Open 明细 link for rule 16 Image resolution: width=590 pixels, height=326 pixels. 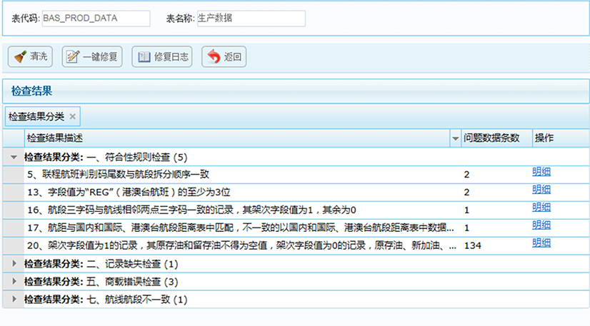click(541, 208)
